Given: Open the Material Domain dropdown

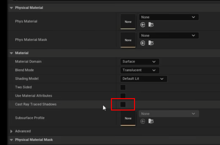Looking at the screenshot, I should tap(140, 62).
